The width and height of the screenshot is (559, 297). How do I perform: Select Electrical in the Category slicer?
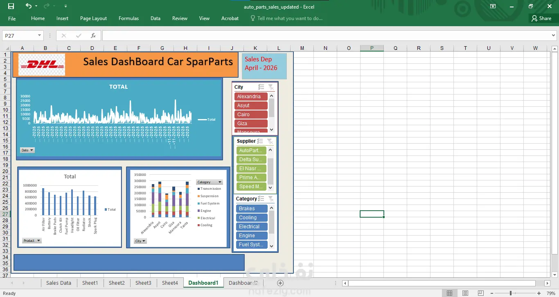pos(252,227)
